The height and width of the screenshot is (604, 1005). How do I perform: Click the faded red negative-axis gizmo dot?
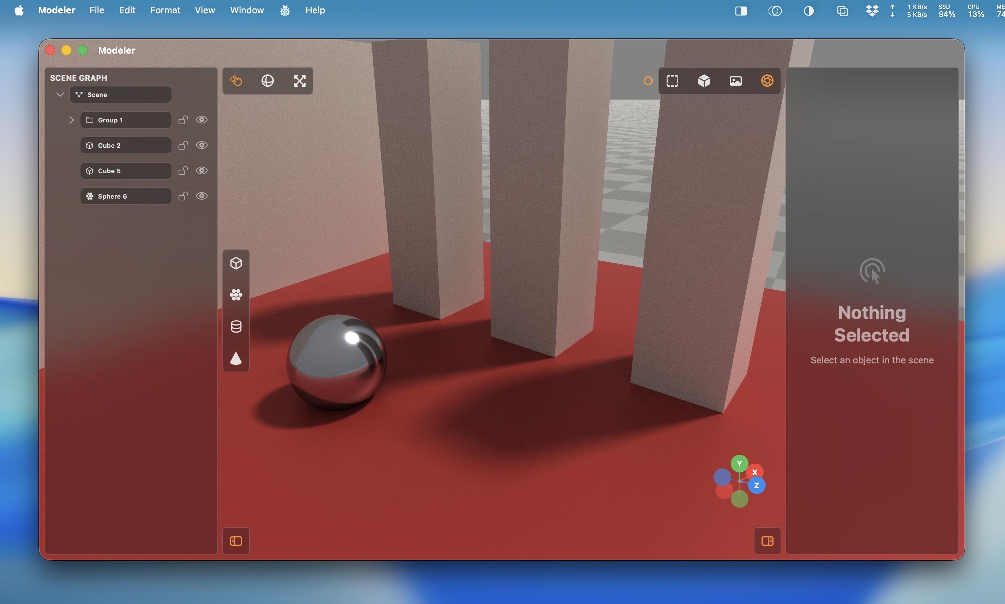pyautogui.click(x=724, y=490)
